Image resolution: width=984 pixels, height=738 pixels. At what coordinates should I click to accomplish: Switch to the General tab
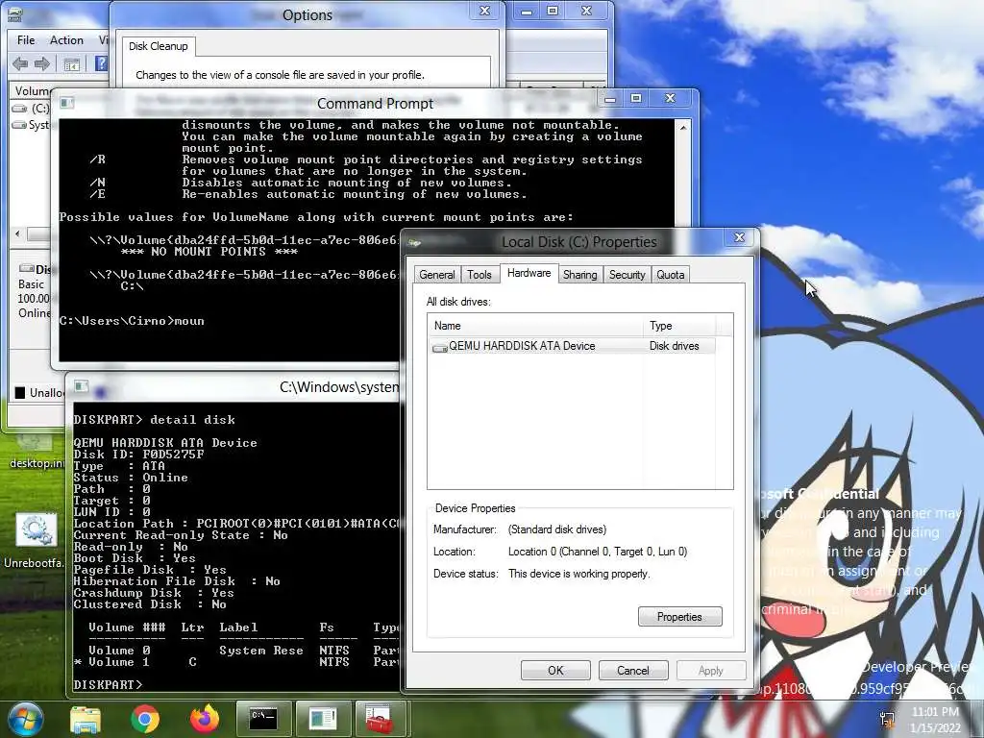[x=437, y=275]
